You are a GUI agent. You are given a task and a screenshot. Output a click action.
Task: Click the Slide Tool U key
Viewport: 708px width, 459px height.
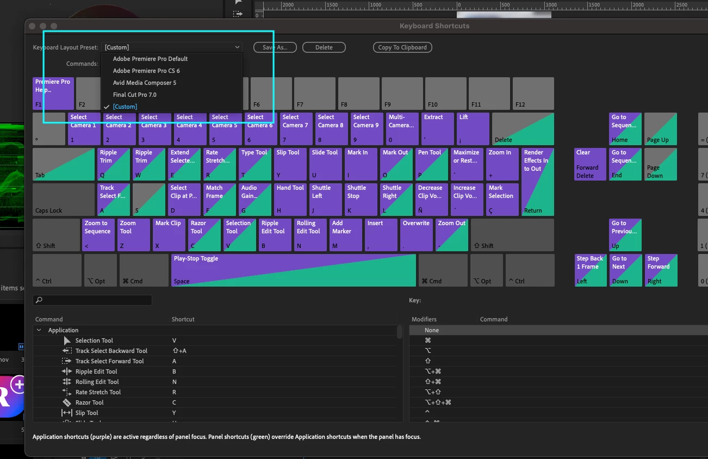(x=326, y=164)
